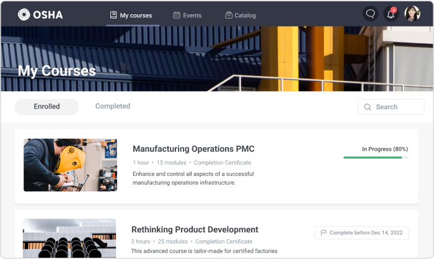Screen dimensions: 434x259
Task: Click the Manufacturing Operations course thumbnail
Action: [70, 165]
